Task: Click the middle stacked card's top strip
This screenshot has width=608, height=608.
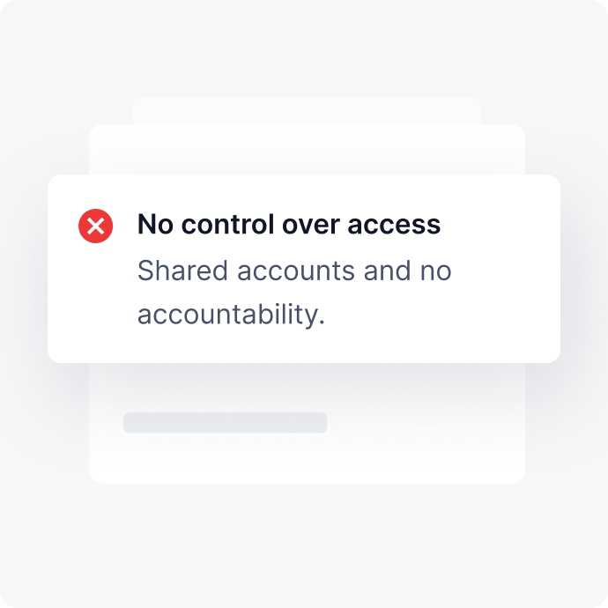Action: pyautogui.click(x=307, y=149)
